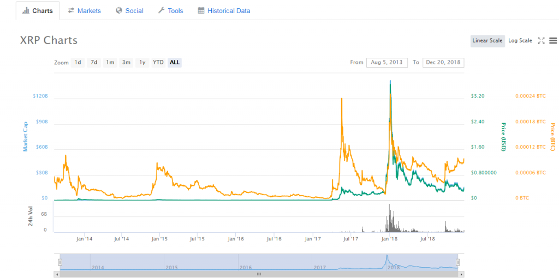Click the To date field Dec 20, 2018

(x=443, y=62)
